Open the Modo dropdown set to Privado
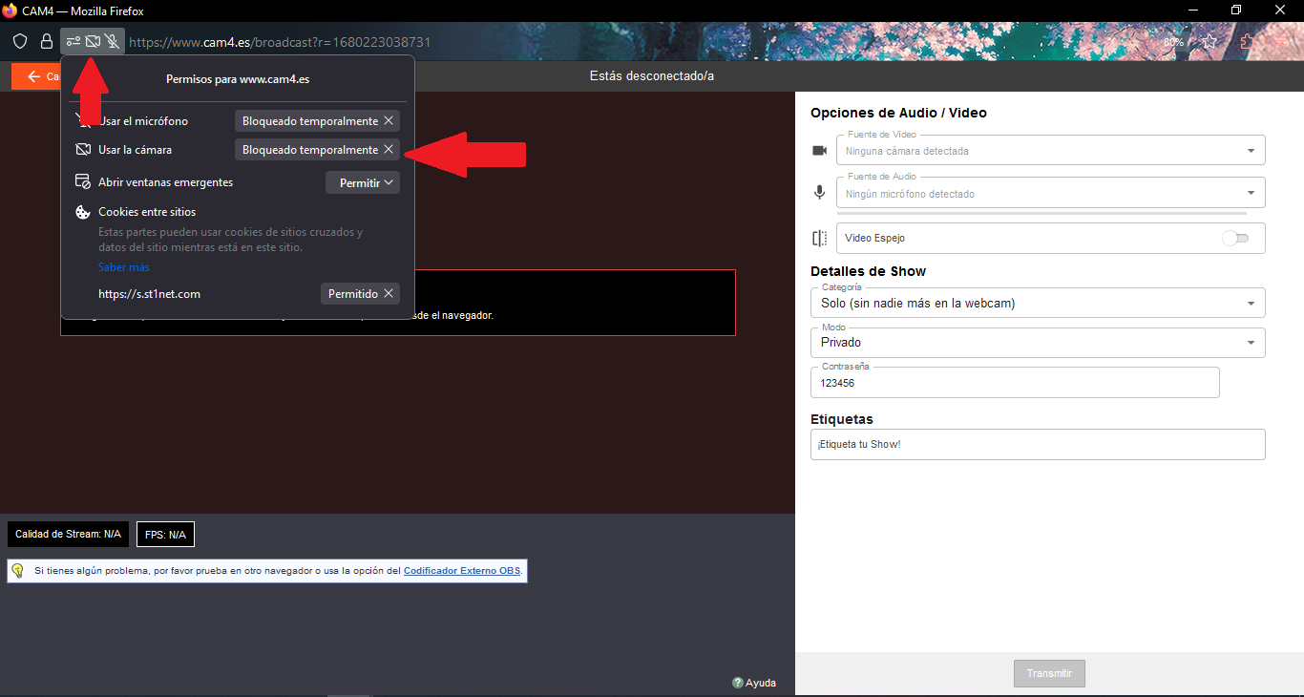Screen dimensions: 1304x697 click(1038, 343)
